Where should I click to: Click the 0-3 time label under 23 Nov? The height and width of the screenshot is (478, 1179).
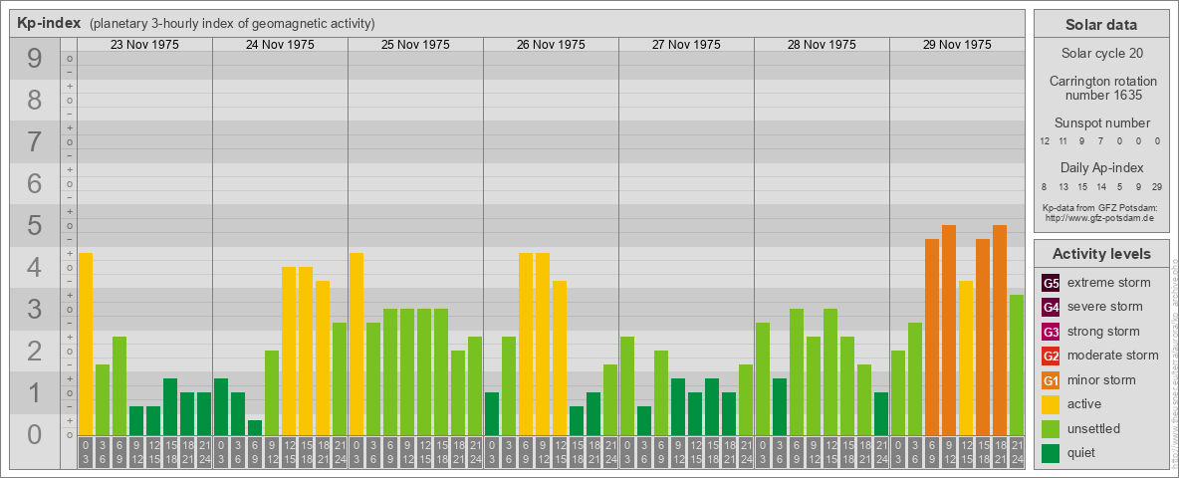85,453
